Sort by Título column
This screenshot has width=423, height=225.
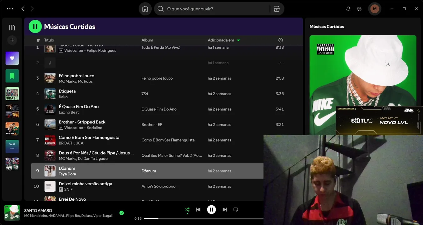[49, 40]
